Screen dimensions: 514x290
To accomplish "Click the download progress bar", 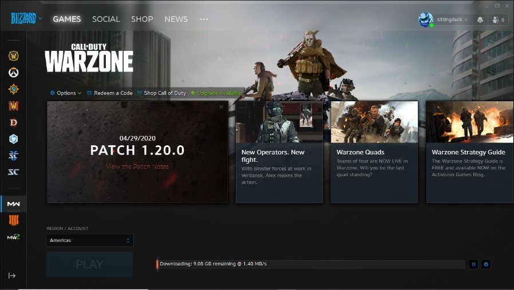I will (x=310, y=264).
